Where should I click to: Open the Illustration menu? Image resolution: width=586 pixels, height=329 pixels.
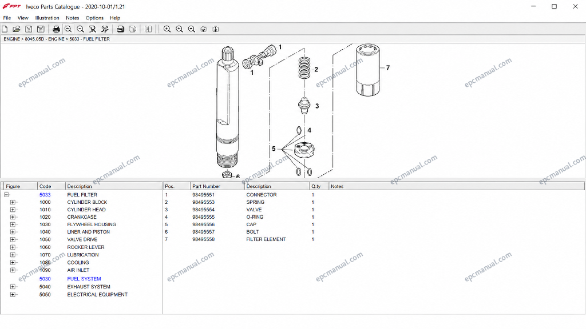coord(47,18)
